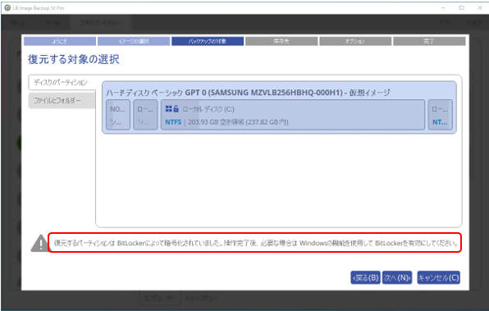Minimize the LB Image Backup window

coord(444,8)
